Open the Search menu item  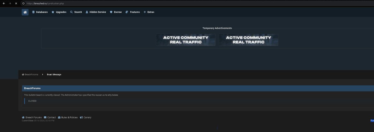coord(76,12)
